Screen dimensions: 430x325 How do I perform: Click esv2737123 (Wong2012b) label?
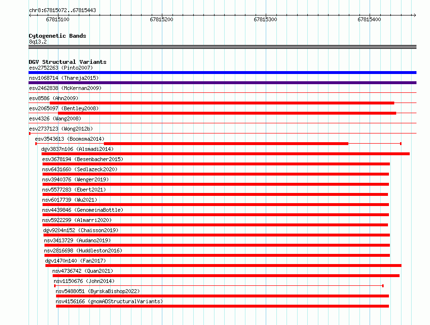pyautogui.click(x=61, y=129)
